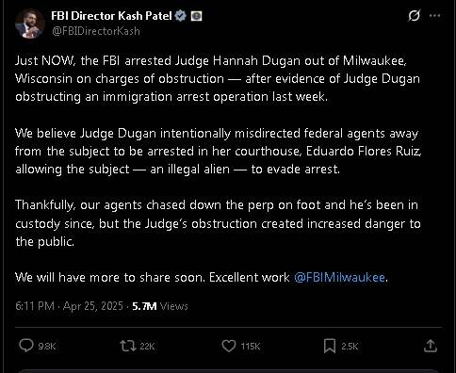This screenshot has height=373, width=456.
Task: Open the three-dot more options menu
Action: coord(434,16)
